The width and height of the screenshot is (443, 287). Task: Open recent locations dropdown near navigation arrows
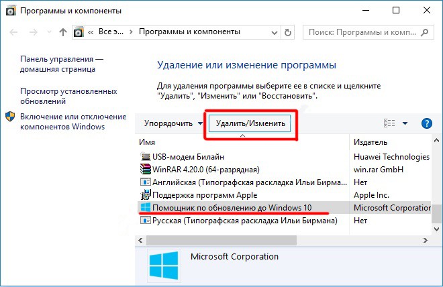coord(49,32)
